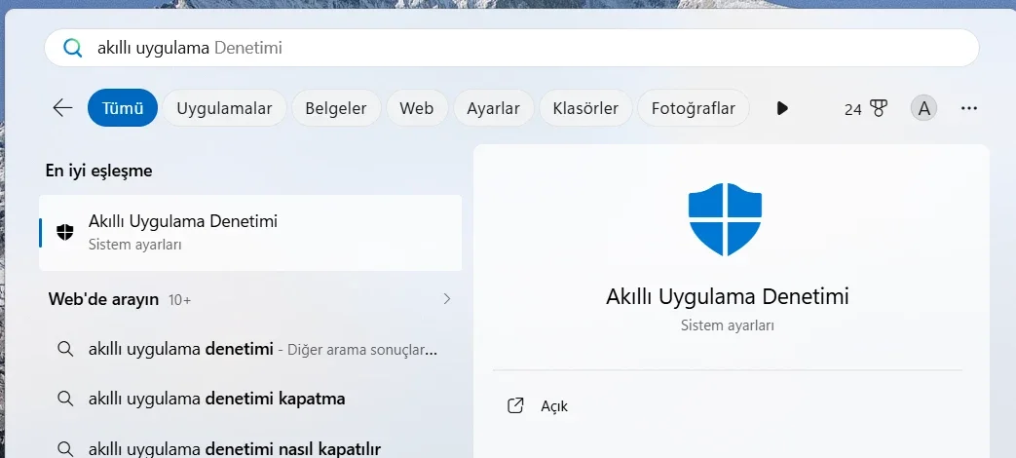Viewport: 1016px width, 458px height.
Task: Show more filter tabs with play arrow
Action: (x=782, y=108)
